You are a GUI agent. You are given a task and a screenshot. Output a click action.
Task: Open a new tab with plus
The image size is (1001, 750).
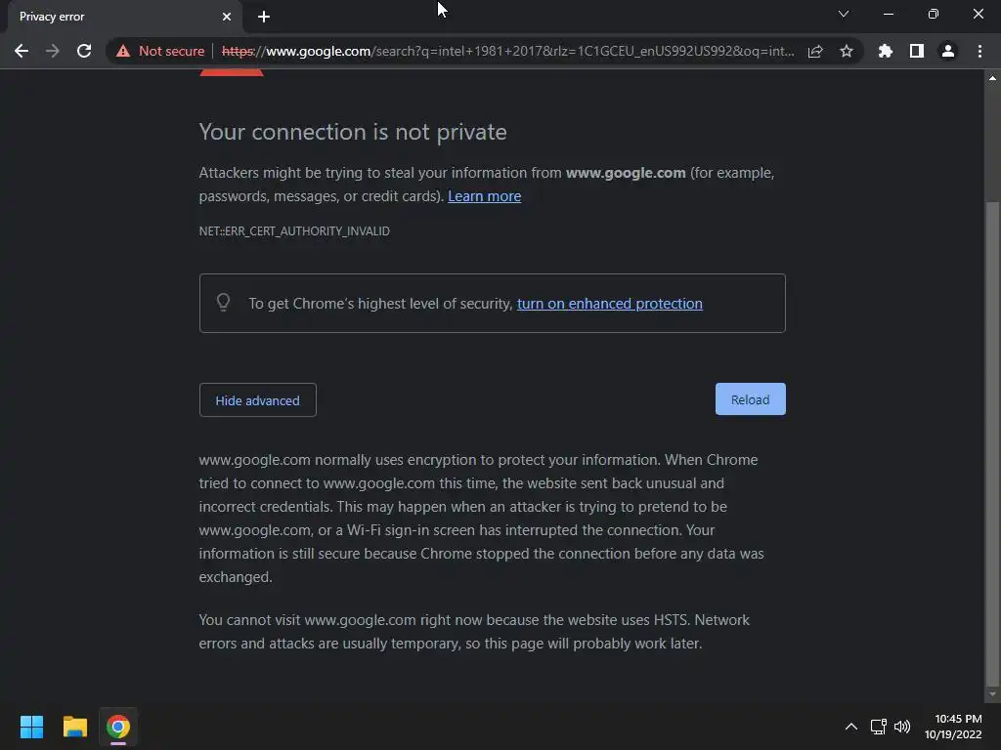264,17
